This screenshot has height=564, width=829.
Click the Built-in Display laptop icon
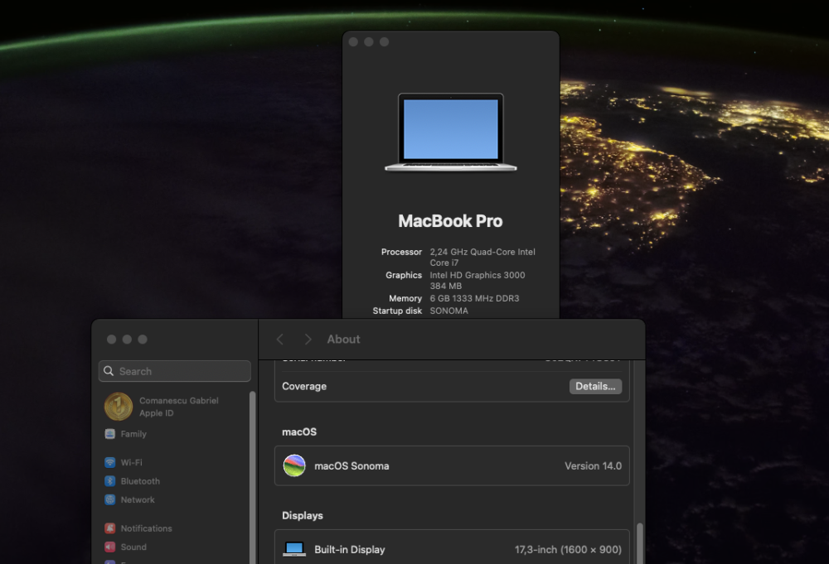[x=294, y=549]
